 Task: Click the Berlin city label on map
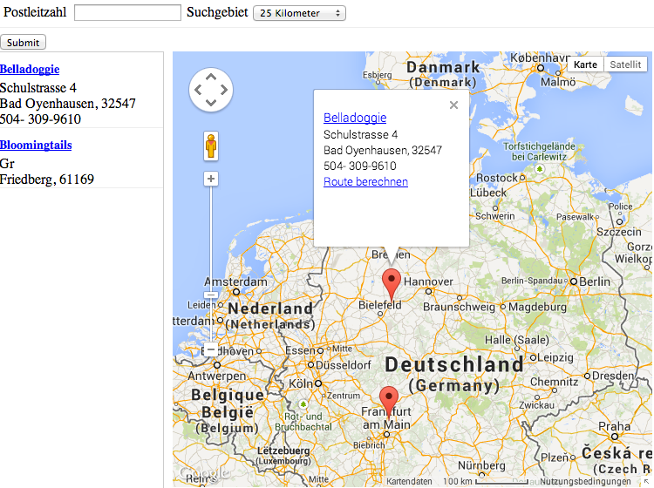595,281
